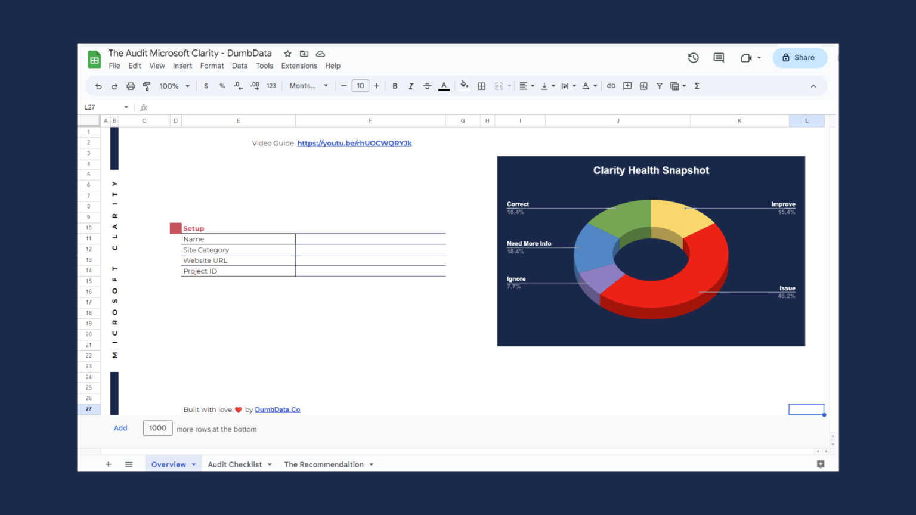Decrease decimal places
This screenshot has width=916, height=515.
238,86
